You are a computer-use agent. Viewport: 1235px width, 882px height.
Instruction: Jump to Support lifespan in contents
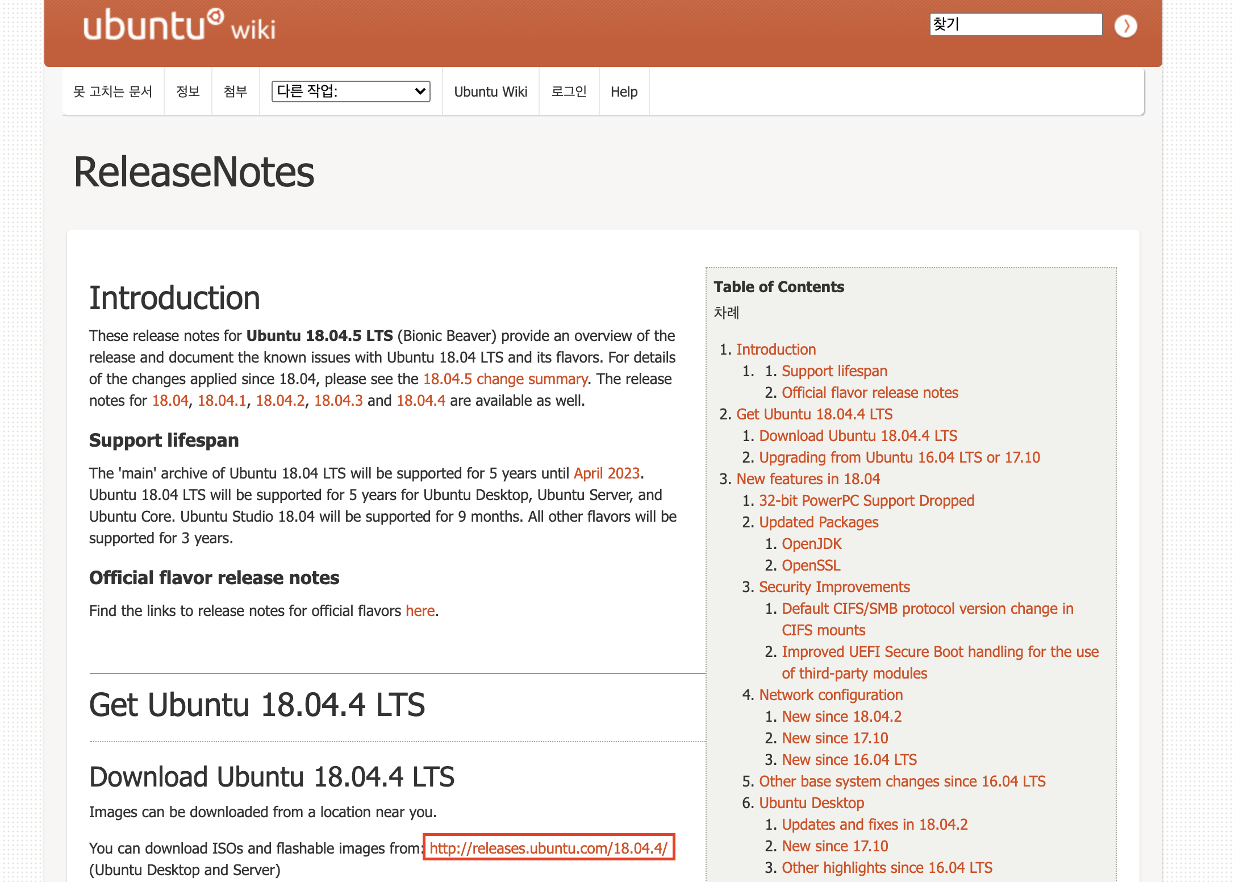(834, 371)
